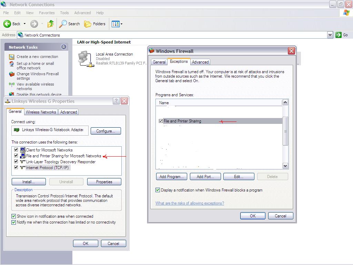Uncheck File and Printer Sharing firewall exception
Image resolution: width=353 pixels, height=265 pixels.
161,121
